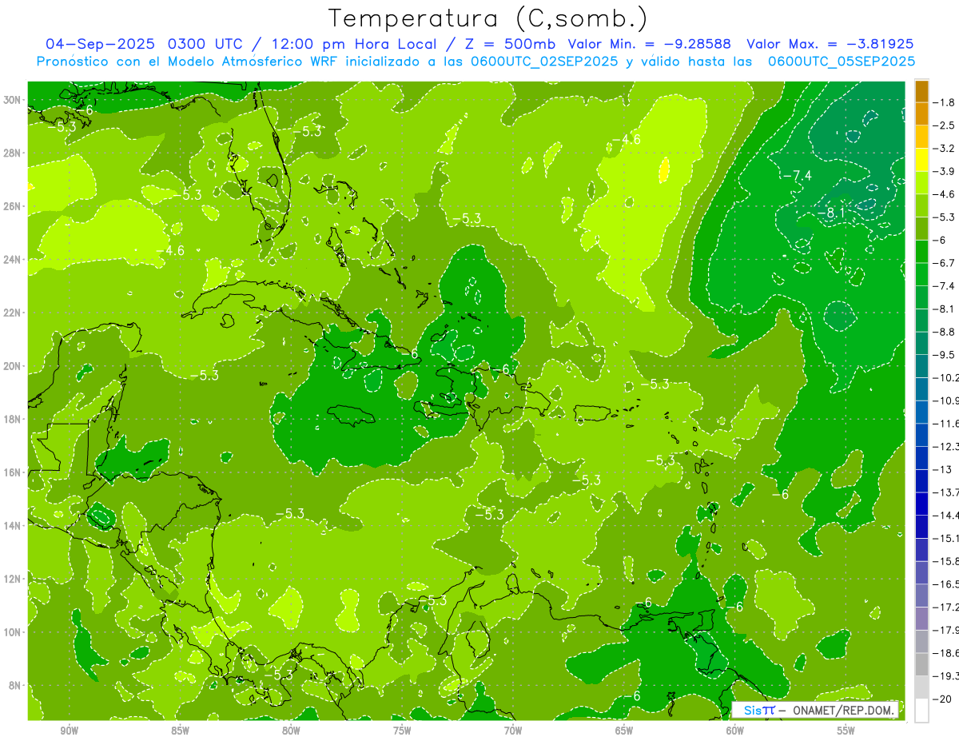Click the "28N" latitude axis label
This screenshot has width=959, height=741.
[x=13, y=153]
